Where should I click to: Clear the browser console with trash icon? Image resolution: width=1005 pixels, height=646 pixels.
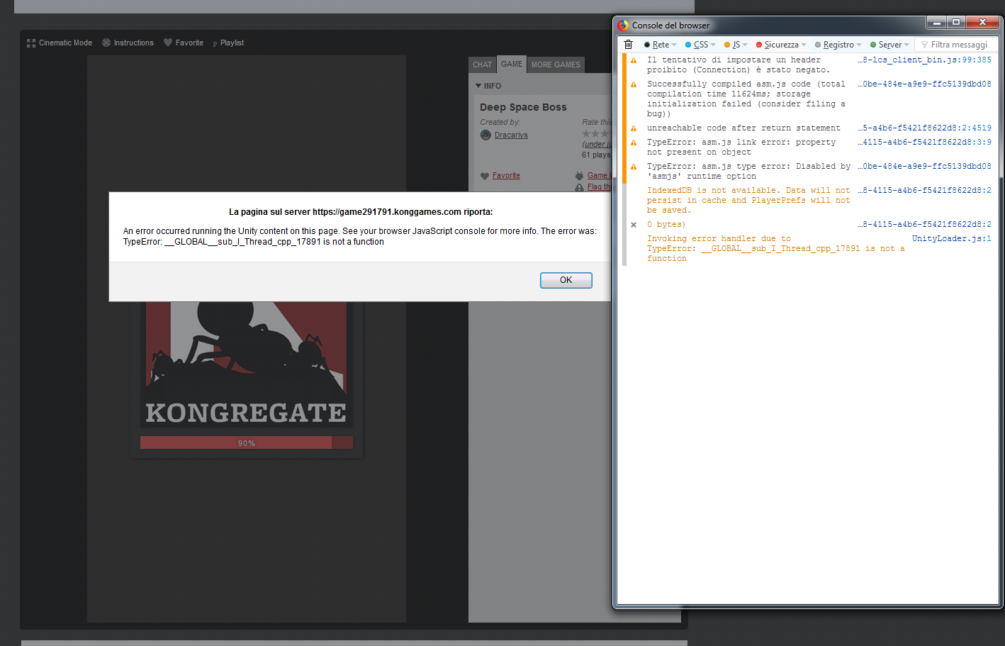[x=628, y=45]
